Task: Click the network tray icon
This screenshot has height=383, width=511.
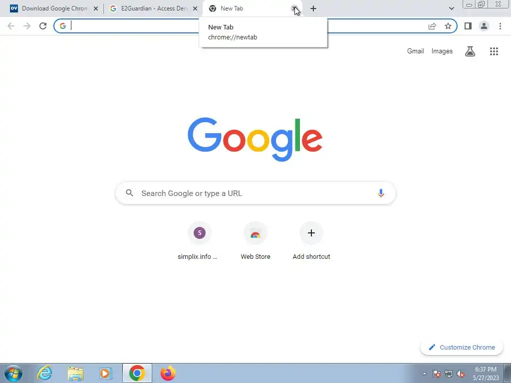Action: point(449,374)
